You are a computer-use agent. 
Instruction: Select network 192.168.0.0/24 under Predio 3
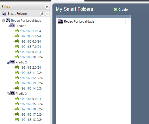[31, 99]
